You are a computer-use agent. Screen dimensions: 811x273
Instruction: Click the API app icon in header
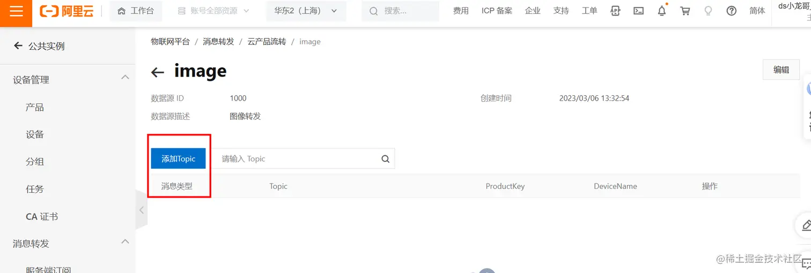point(615,11)
